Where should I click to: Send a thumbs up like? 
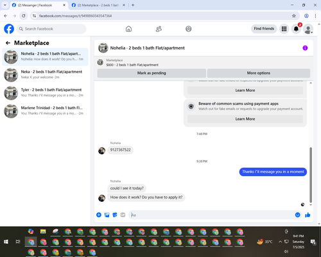308,215
